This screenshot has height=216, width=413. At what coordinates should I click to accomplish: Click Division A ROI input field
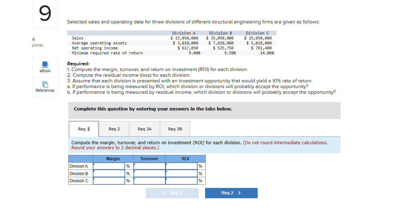click(x=181, y=166)
